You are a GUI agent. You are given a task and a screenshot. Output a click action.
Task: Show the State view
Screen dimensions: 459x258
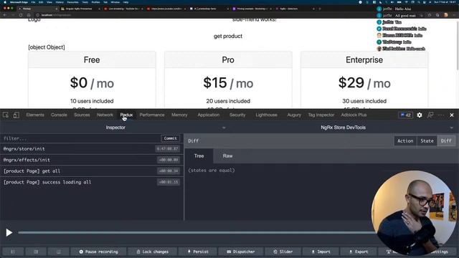click(x=427, y=141)
